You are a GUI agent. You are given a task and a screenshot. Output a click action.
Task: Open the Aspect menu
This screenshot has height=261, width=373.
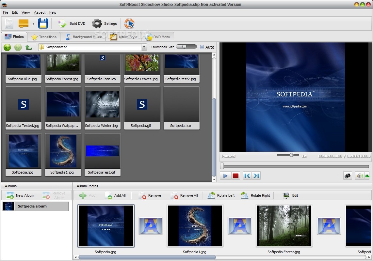click(x=40, y=12)
